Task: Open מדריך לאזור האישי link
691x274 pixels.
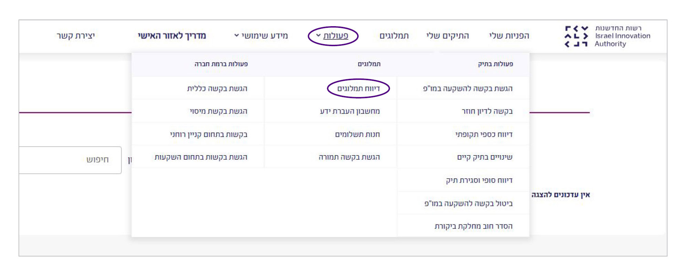Action: (172, 36)
